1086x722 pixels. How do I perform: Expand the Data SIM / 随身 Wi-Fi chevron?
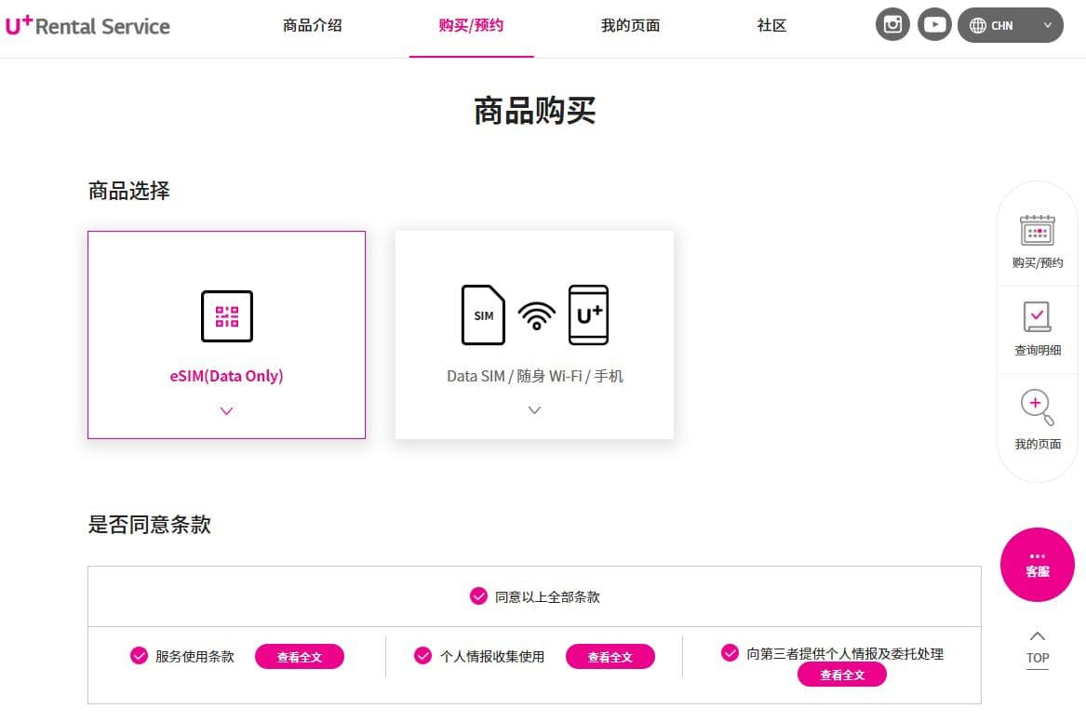[535, 410]
